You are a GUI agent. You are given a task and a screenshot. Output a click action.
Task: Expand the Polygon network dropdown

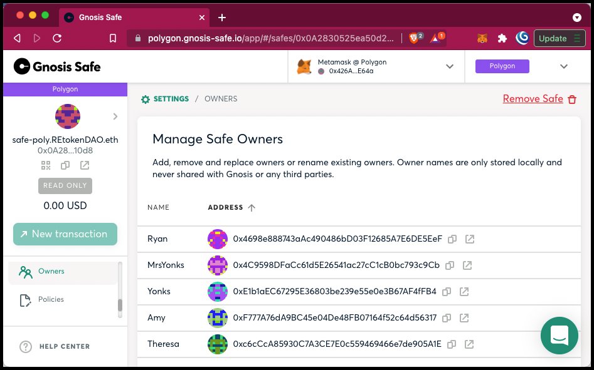tap(564, 66)
